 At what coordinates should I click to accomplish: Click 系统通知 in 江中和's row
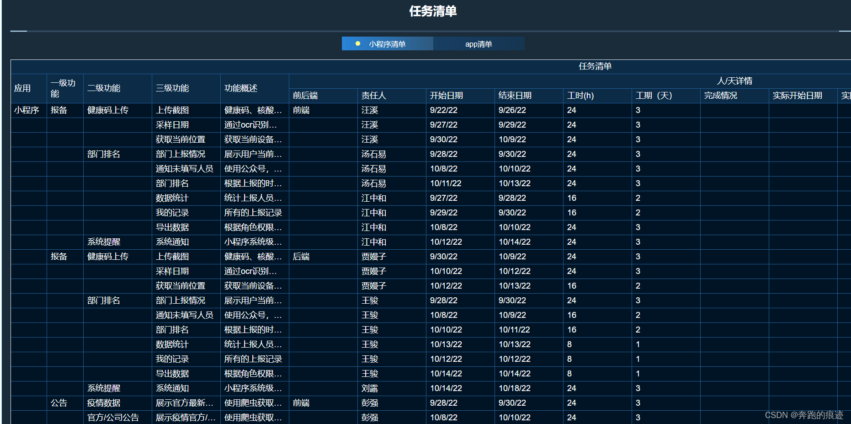186,242
